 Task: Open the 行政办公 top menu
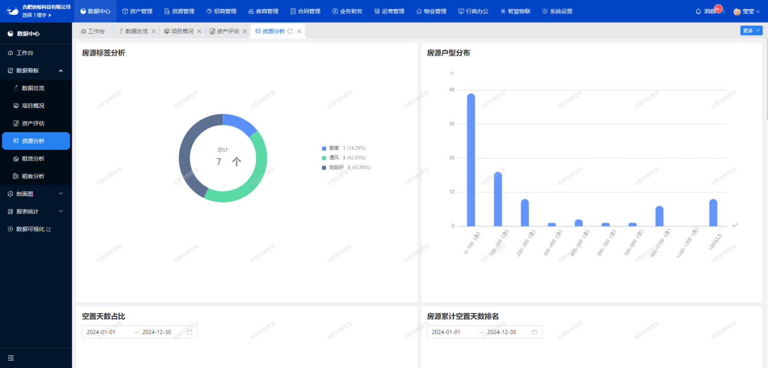pyautogui.click(x=473, y=11)
